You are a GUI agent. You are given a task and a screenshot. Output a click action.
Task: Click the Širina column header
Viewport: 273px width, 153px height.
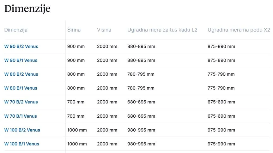point(74,30)
